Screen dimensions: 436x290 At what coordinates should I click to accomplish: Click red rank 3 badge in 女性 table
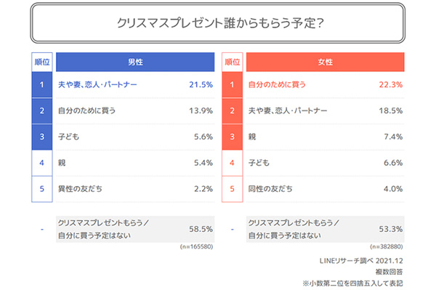coord(233,137)
